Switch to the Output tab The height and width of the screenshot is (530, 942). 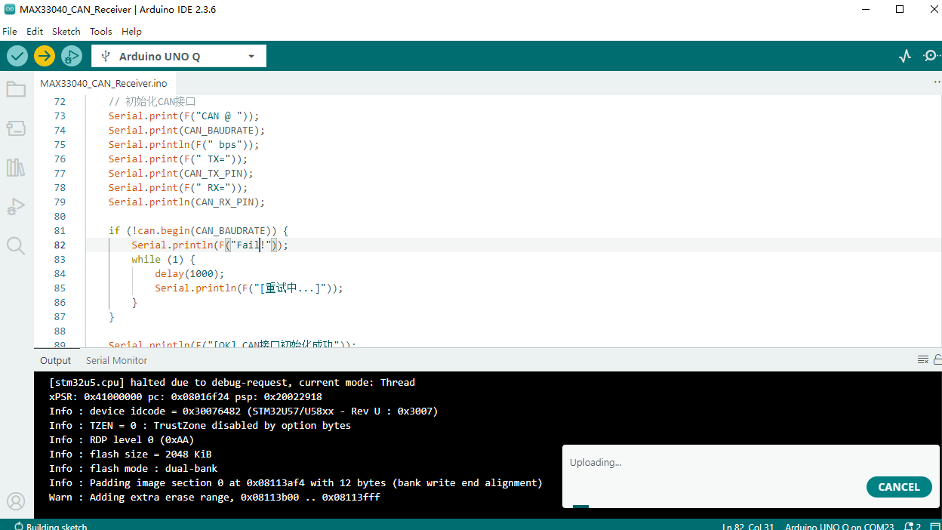click(x=56, y=360)
